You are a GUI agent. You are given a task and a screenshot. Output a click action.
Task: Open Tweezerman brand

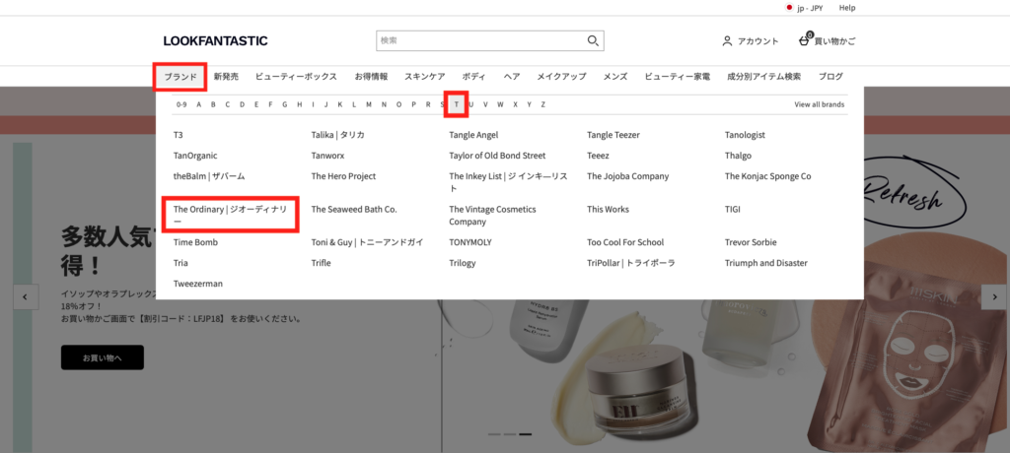pyautogui.click(x=197, y=284)
